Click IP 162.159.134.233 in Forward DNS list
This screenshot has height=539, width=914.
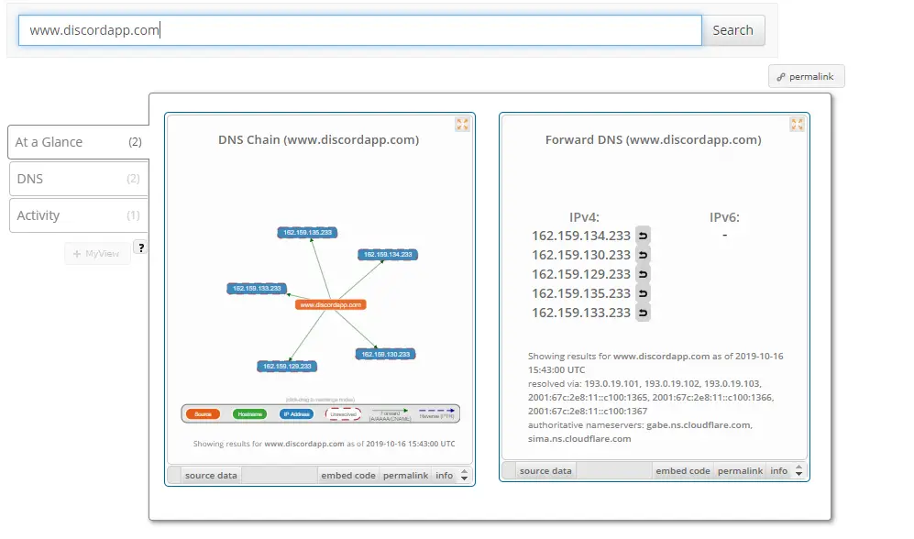(x=581, y=236)
